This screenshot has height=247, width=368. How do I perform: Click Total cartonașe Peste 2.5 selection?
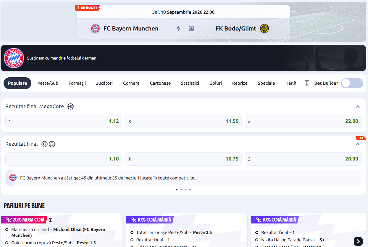(174, 232)
